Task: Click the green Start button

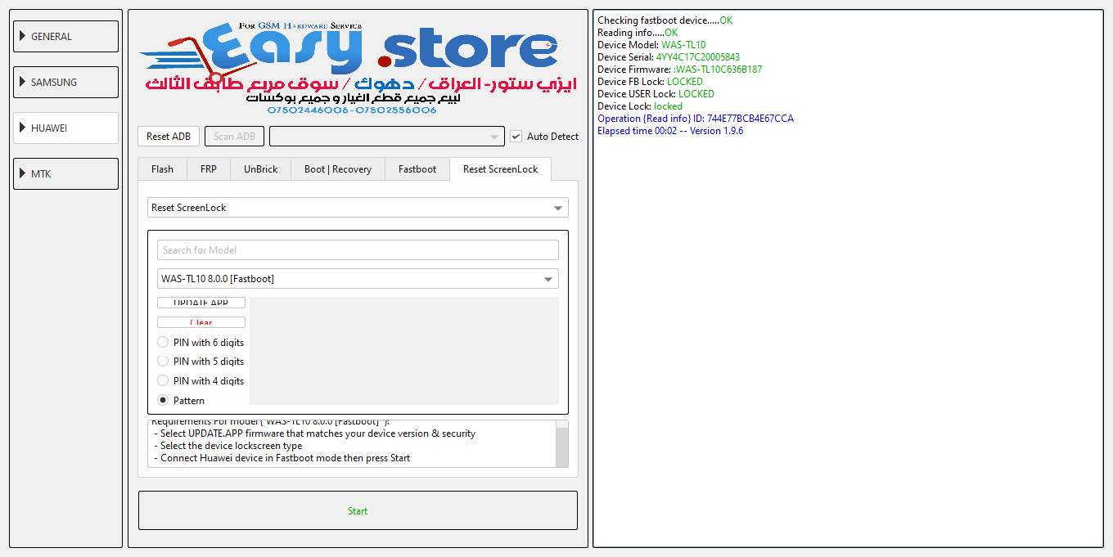Action: coord(358,510)
